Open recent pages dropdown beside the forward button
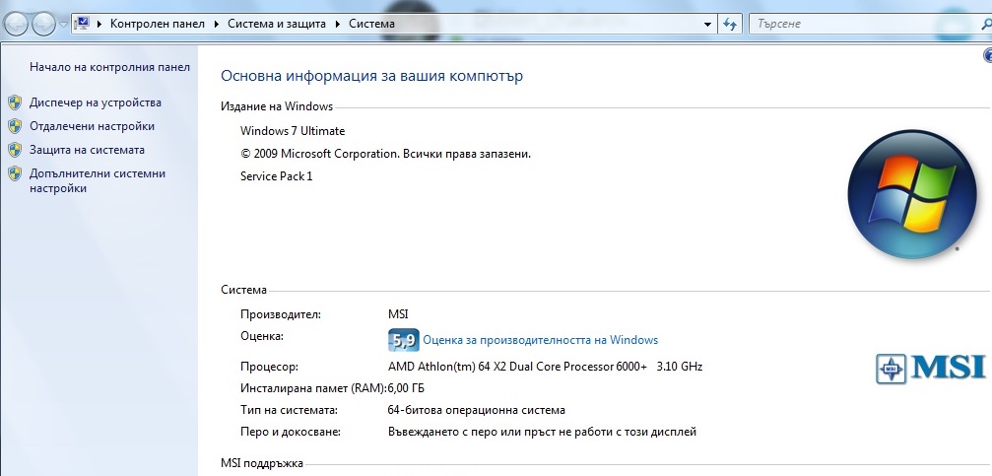This screenshot has height=476, width=992. pyautogui.click(x=63, y=25)
